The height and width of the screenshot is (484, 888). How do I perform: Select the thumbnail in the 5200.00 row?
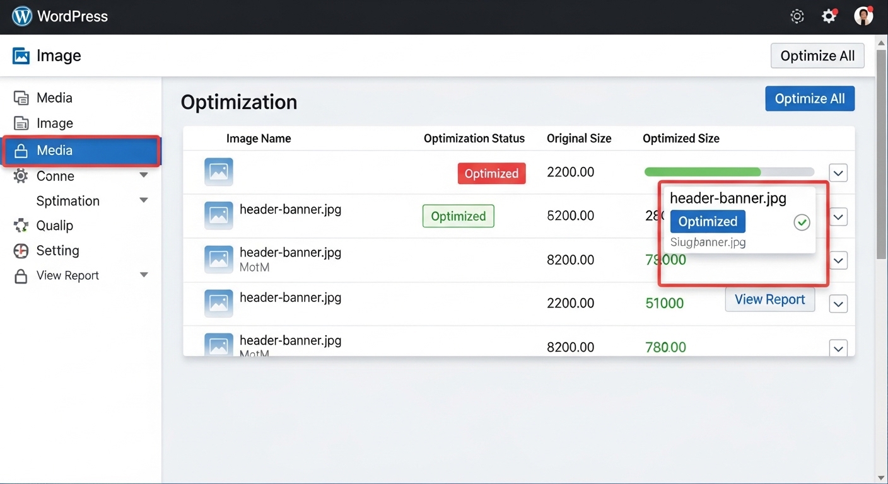(219, 216)
